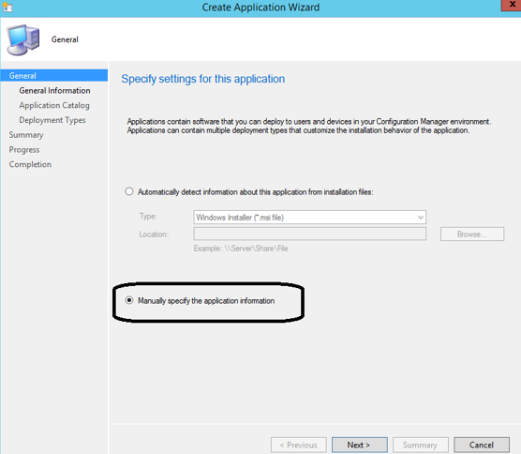
Task: Select the Progress step in sidebar
Action: point(24,150)
